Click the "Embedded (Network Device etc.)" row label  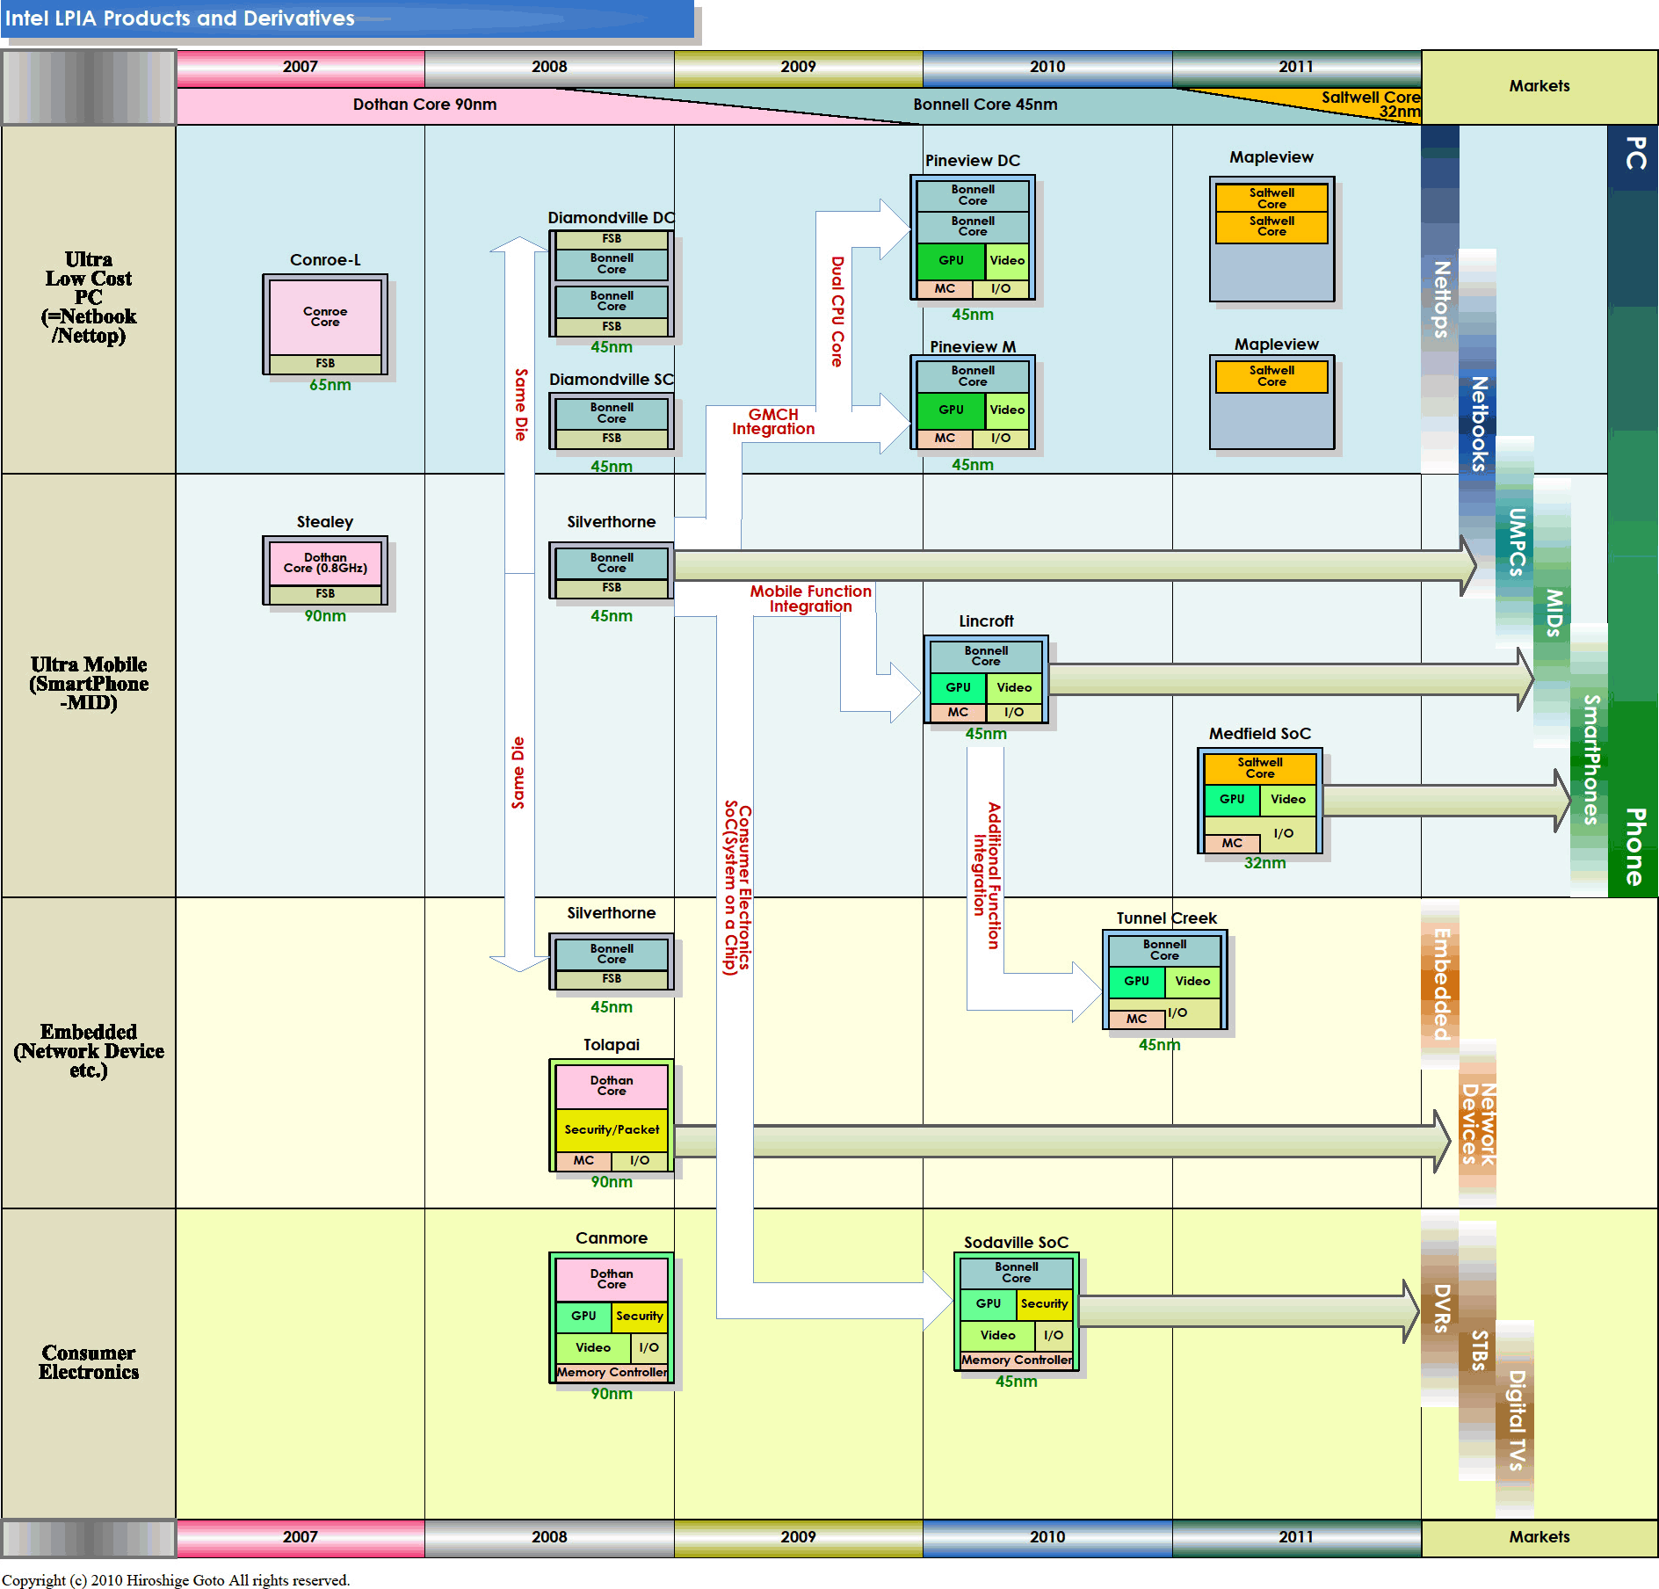point(89,1051)
